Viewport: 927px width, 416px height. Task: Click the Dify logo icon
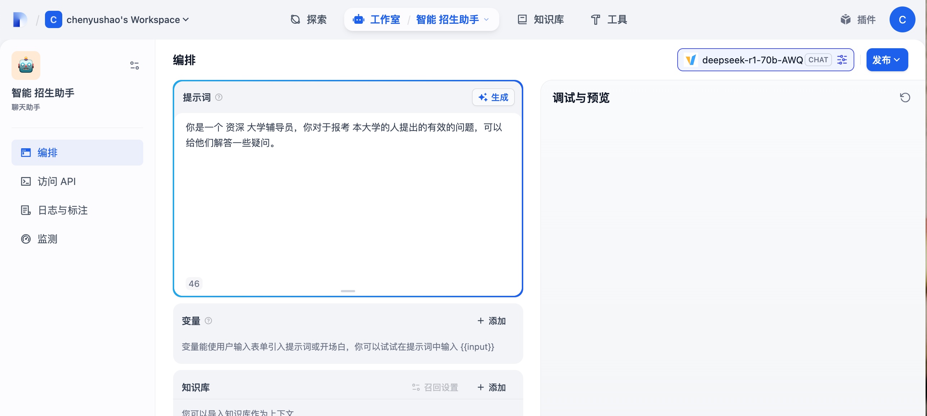point(20,19)
